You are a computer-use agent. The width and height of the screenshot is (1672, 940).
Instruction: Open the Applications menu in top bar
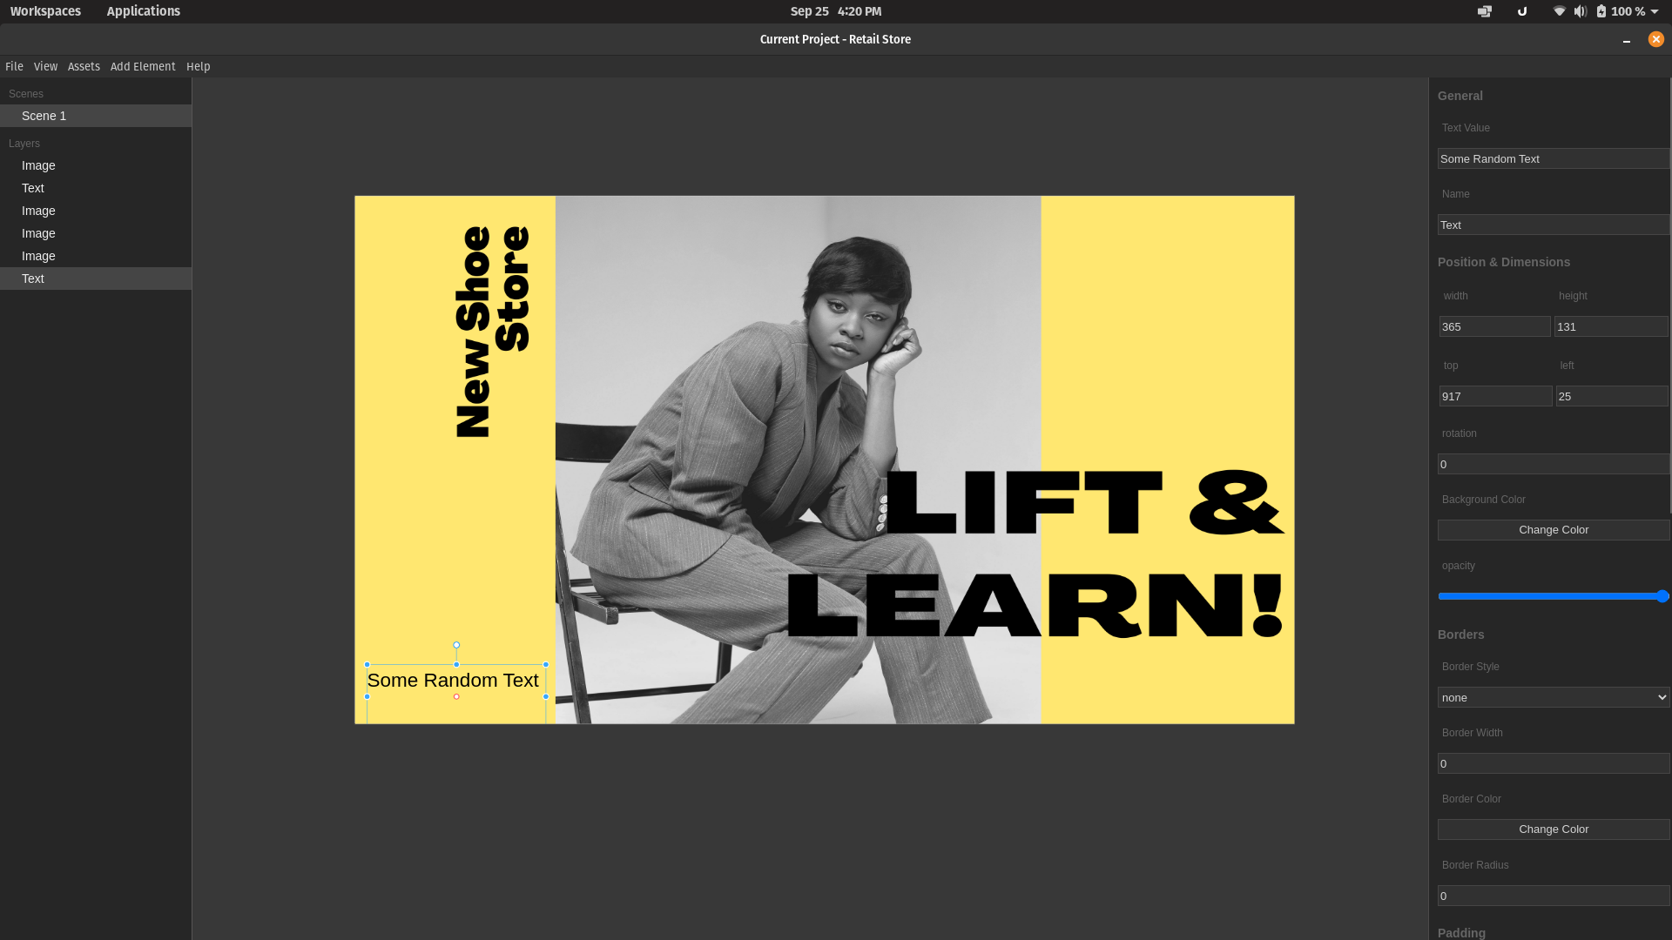[x=143, y=11]
